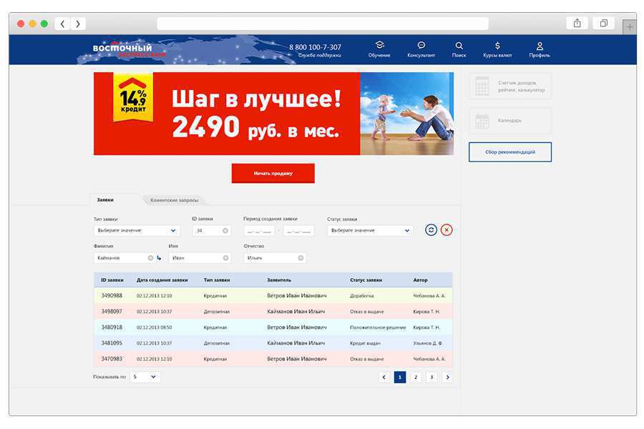Click the Сбор рекомендаций button
The height and width of the screenshot is (429, 644).
coord(509,152)
